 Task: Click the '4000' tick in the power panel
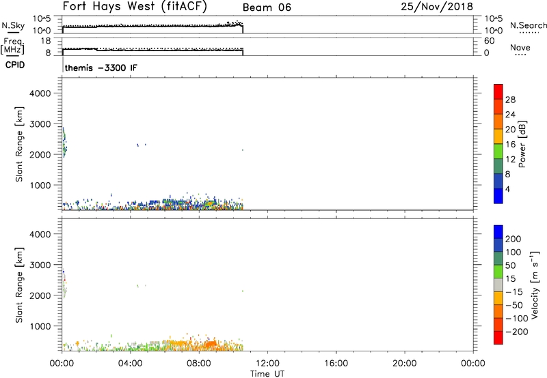[40, 93]
